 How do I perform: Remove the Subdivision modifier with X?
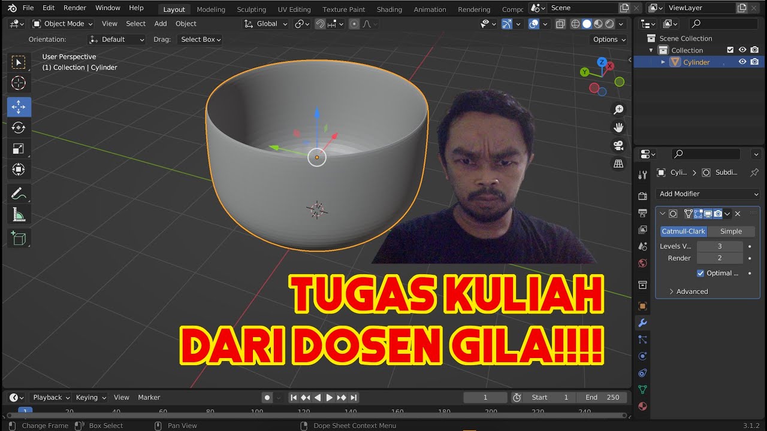tap(738, 214)
